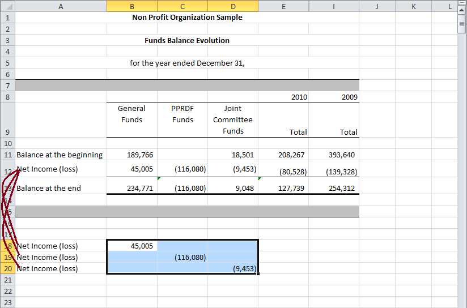
Task: Click the value 393,640
Action: [x=342, y=155]
